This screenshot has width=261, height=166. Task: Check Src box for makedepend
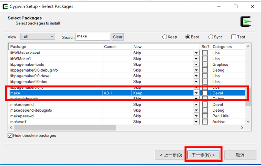205,105
